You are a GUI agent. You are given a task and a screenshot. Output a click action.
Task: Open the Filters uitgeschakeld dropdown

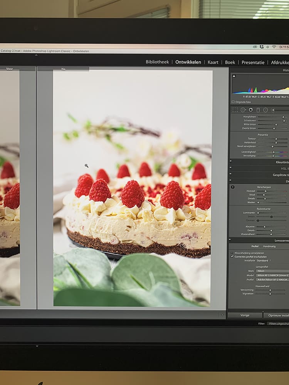pos(278,324)
